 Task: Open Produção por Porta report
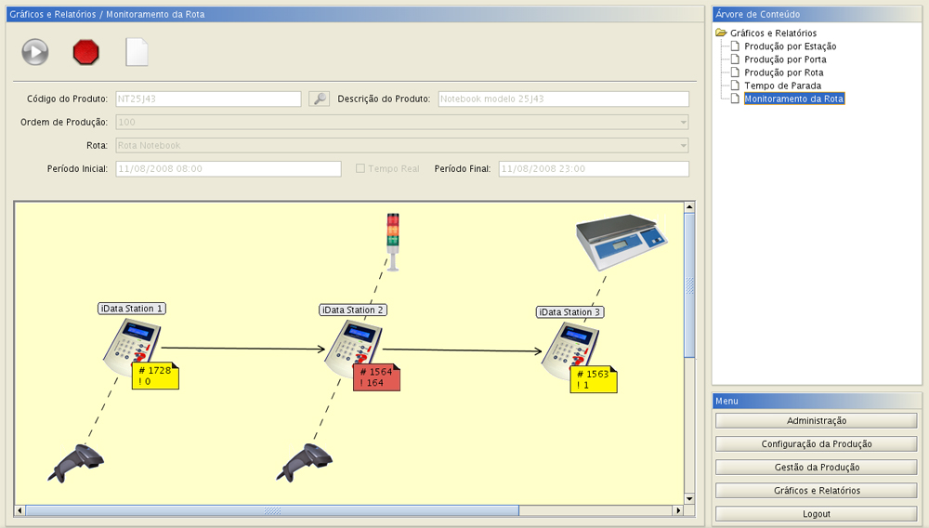785,59
